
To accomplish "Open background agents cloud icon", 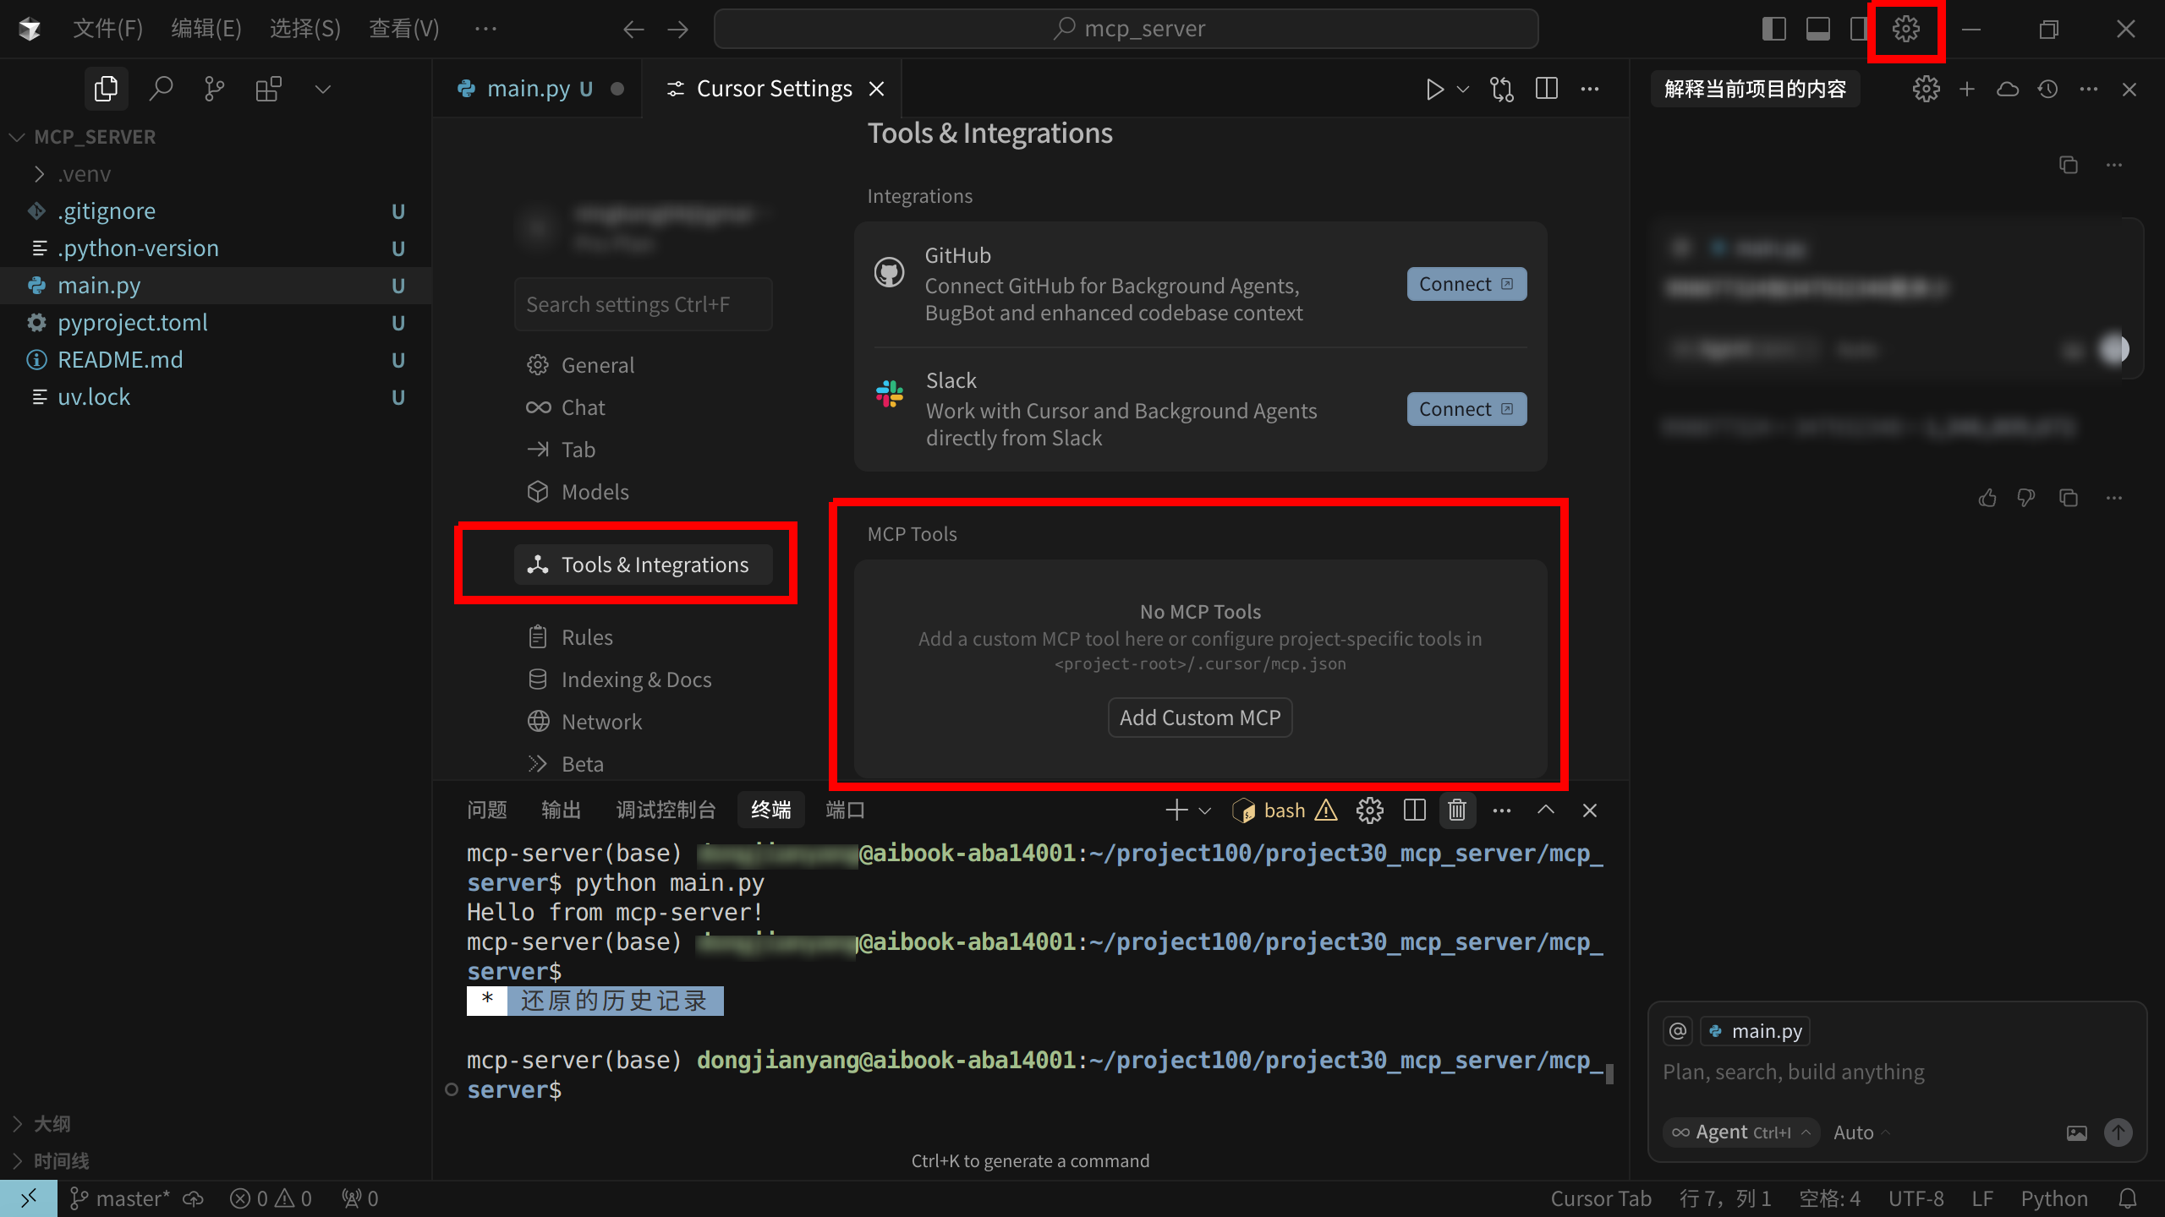I will (2008, 89).
